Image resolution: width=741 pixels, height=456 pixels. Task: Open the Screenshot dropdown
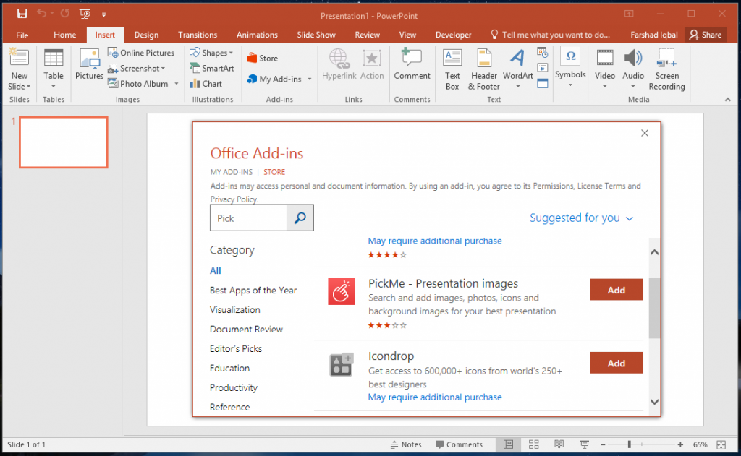(x=137, y=69)
